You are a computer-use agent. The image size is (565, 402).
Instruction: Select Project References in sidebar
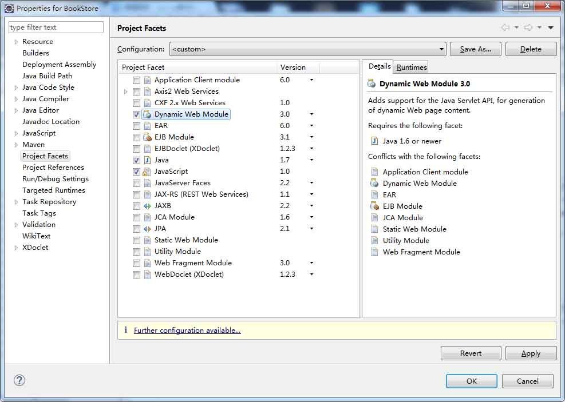point(53,168)
